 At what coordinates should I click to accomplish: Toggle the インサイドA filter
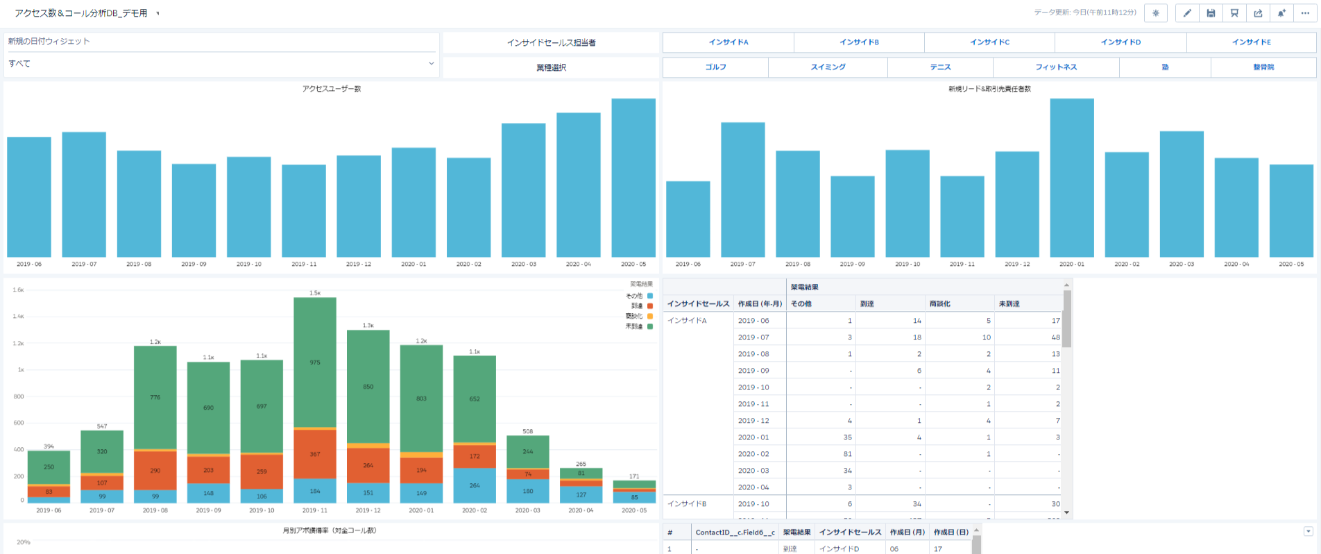[728, 42]
